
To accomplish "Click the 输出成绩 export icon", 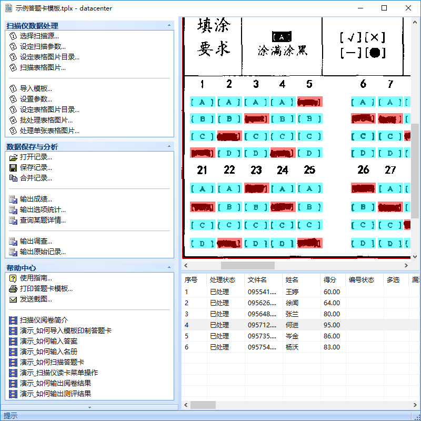I will point(13,199).
